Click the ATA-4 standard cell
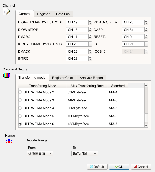Screen dimensions: 155x172 118,92
